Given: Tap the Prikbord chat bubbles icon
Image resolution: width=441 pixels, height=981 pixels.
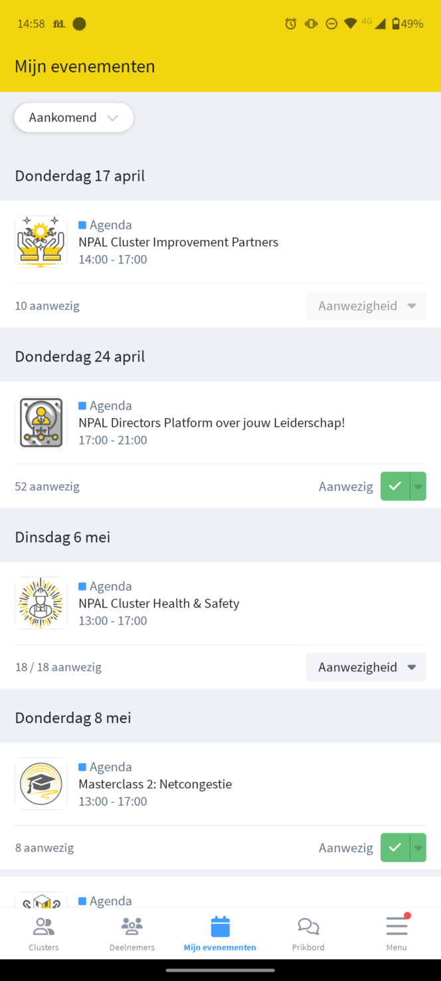Looking at the screenshot, I should 308,926.
